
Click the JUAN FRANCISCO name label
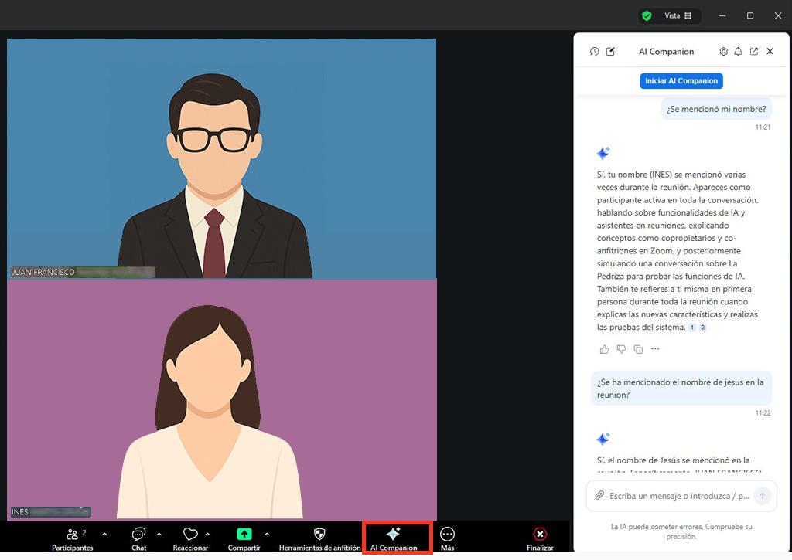tap(83, 272)
